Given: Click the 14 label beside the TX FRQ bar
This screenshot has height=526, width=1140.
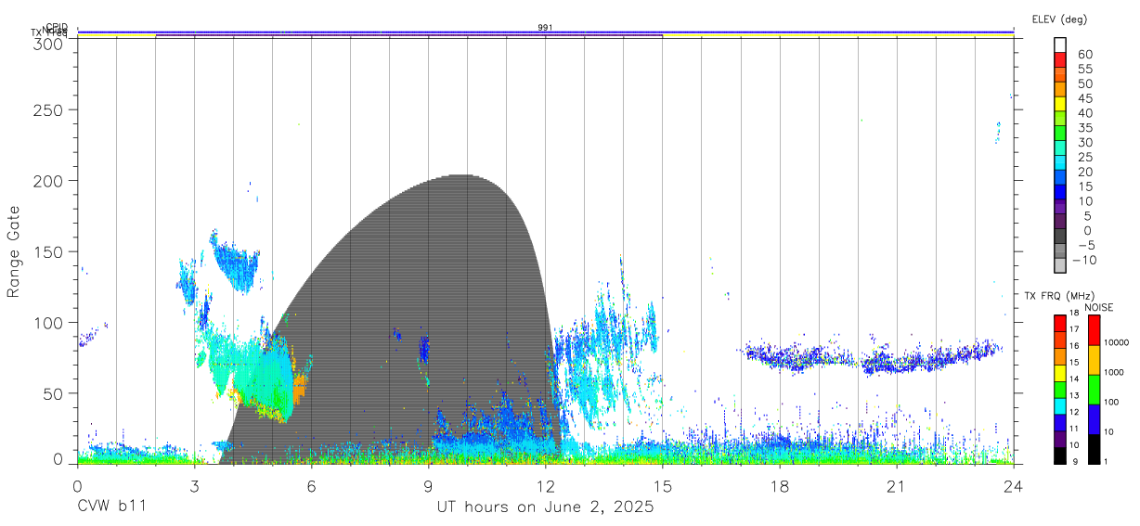Looking at the screenshot, I should (x=1074, y=379).
